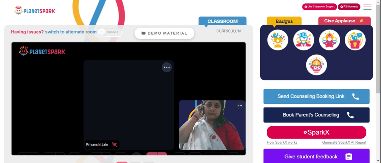
Task: Click the switch to alternate room link
Action: click(71, 32)
